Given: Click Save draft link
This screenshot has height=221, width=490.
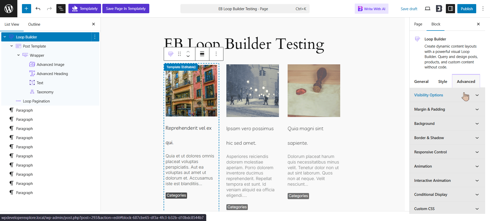Looking at the screenshot, I should (x=409, y=9).
